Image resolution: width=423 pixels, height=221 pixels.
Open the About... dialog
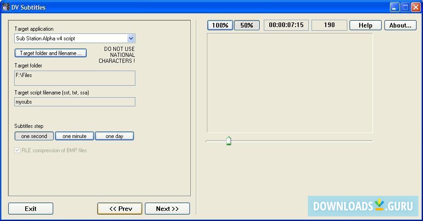click(x=401, y=25)
